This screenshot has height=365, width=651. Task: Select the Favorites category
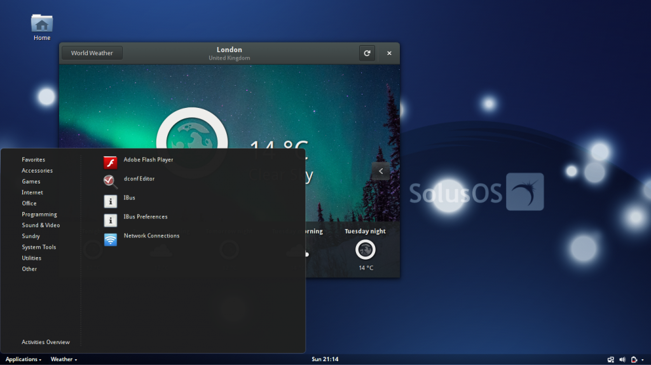(x=33, y=160)
